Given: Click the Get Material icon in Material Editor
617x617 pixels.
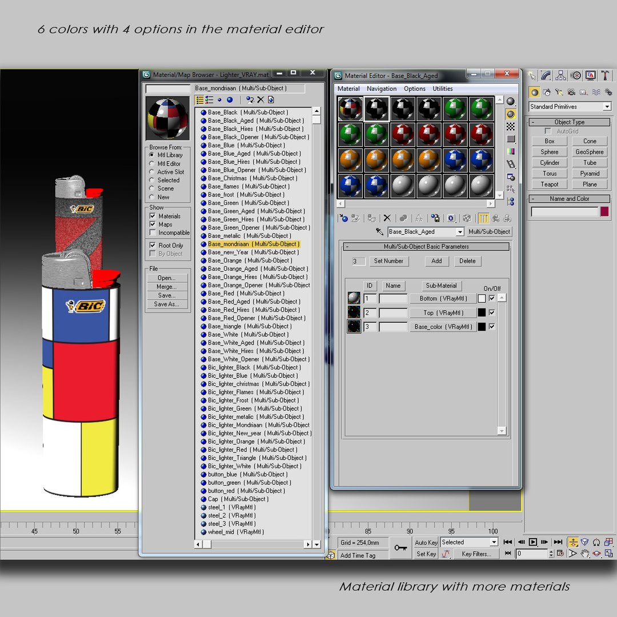Looking at the screenshot, I should point(343,218).
